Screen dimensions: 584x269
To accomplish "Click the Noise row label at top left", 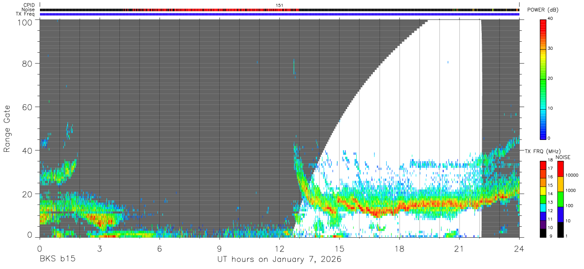I will click(29, 9).
